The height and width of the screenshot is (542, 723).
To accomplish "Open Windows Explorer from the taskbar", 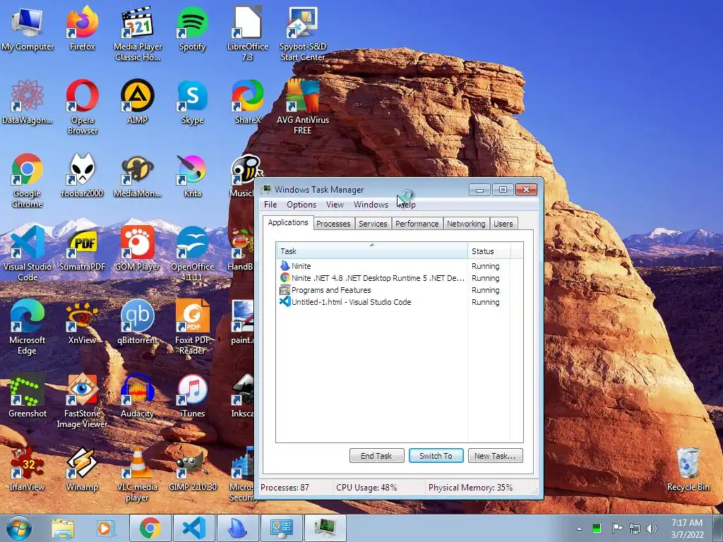I will click(63, 528).
